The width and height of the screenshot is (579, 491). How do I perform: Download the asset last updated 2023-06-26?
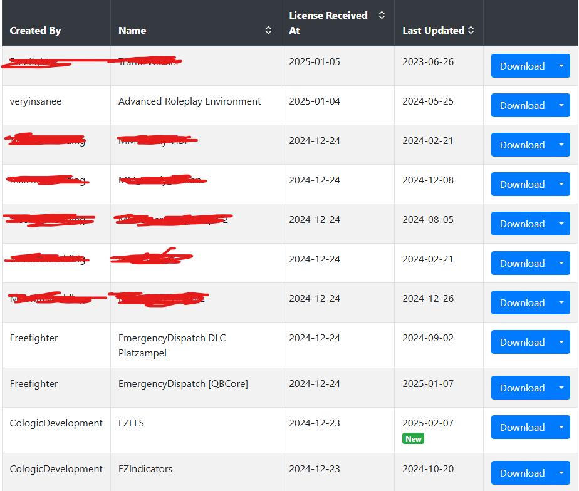pos(522,66)
